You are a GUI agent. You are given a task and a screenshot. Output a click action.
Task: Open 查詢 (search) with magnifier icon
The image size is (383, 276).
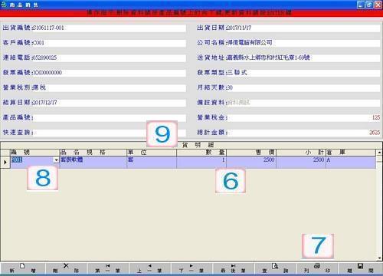pyautogui.click(x=275, y=268)
